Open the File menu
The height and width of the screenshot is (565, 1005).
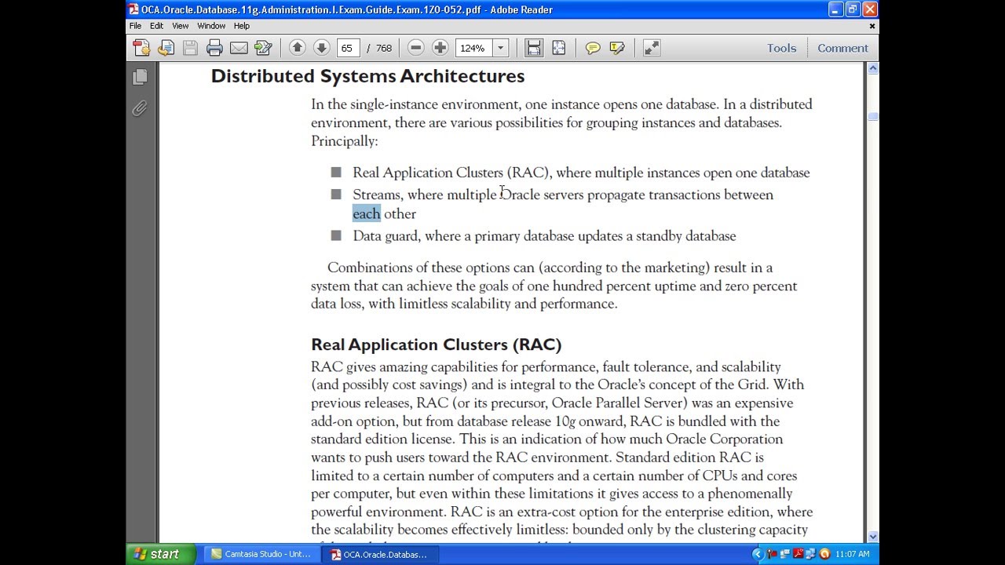pos(136,26)
